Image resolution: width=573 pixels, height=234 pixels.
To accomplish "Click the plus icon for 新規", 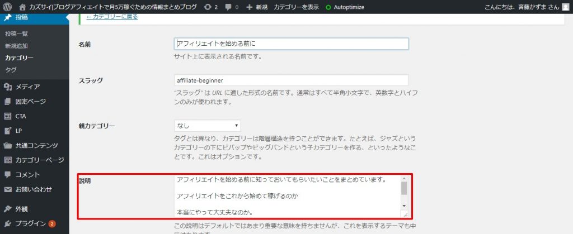I will (x=250, y=7).
